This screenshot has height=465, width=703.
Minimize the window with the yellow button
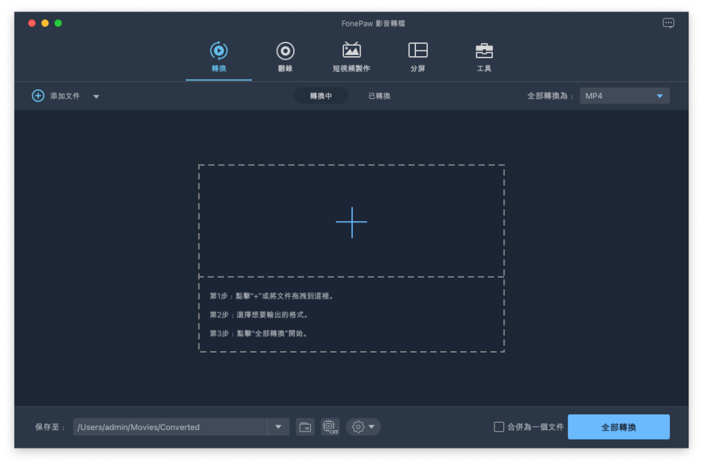(45, 23)
